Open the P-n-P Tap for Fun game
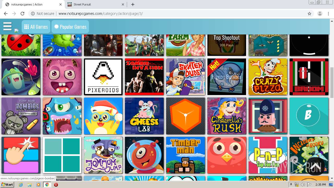This screenshot has height=188, width=334. (x=268, y=155)
